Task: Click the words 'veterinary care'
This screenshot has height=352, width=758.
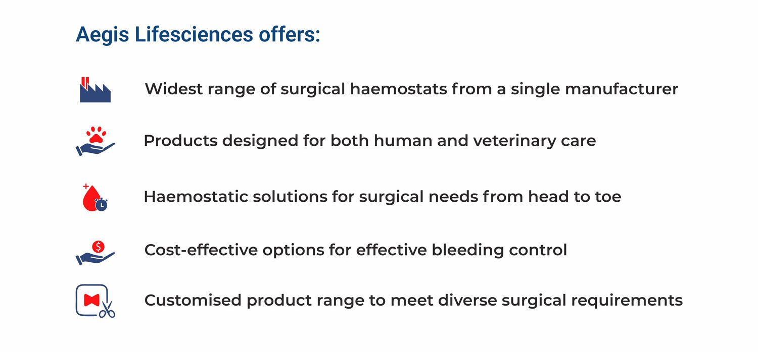Action: 535,141
